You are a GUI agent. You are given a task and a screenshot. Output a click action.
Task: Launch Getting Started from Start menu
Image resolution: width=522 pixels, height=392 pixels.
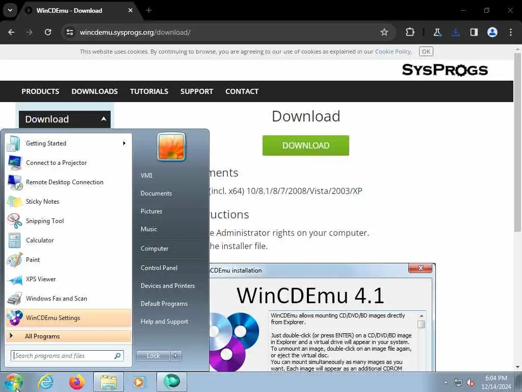pos(68,143)
